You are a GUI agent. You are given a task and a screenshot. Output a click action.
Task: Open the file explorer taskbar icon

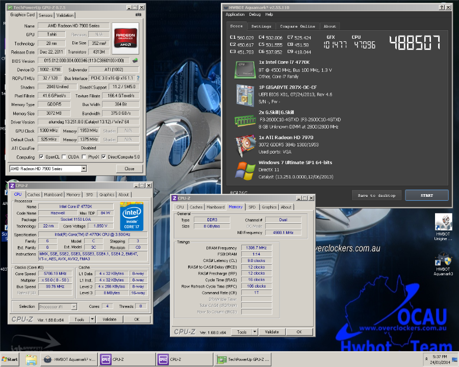(x=31, y=359)
